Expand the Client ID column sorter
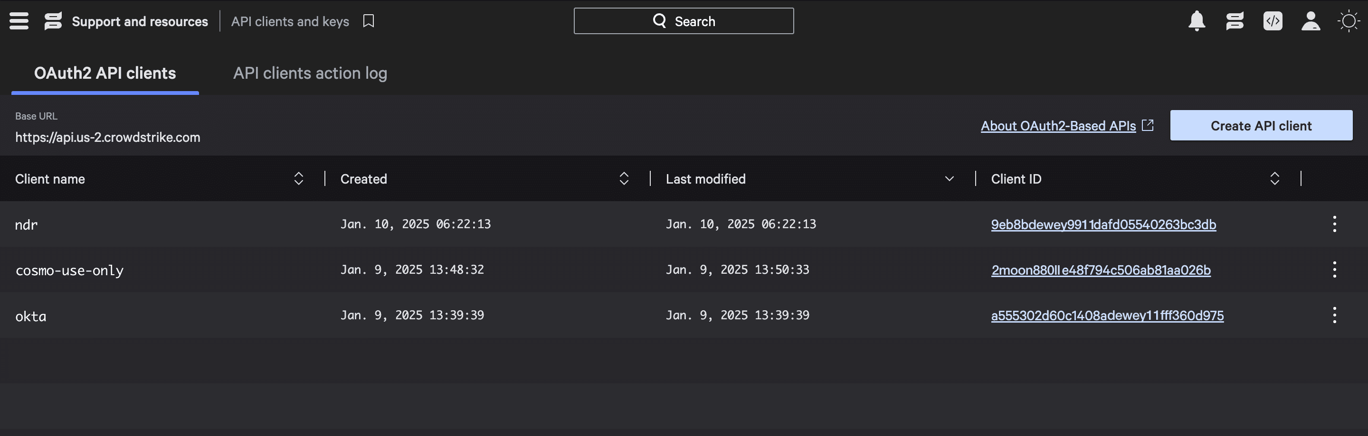Image resolution: width=1368 pixels, height=436 pixels. point(1275,179)
